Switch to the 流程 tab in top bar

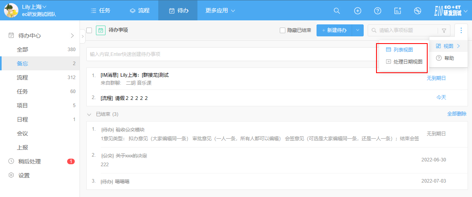[x=139, y=10]
